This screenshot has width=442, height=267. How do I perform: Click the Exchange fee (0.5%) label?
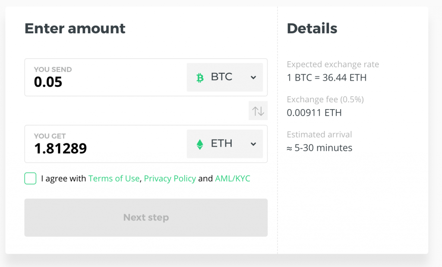coord(325,99)
